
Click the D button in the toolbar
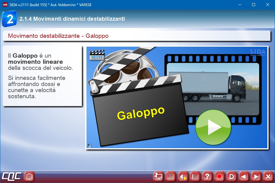232,176
